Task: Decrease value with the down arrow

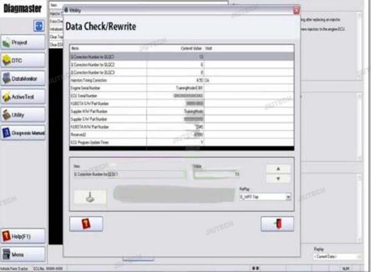Action: tap(278, 179)
